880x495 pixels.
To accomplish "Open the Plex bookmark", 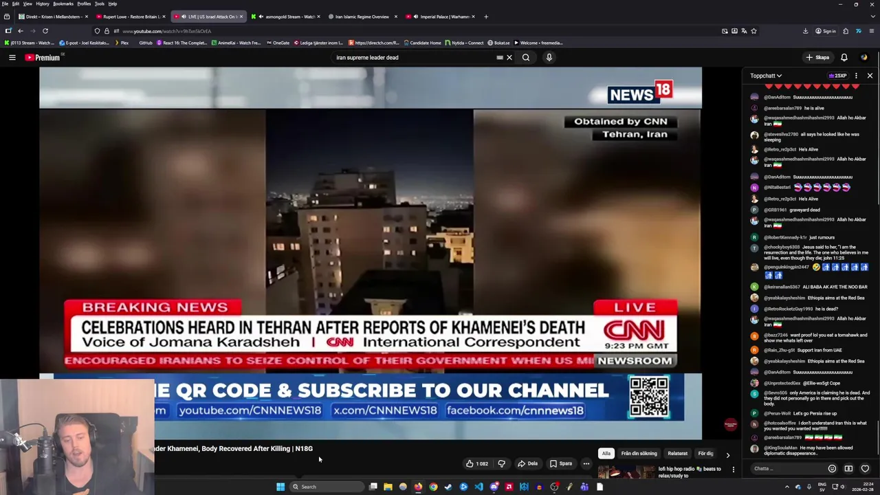I will (x=122, y=43).
